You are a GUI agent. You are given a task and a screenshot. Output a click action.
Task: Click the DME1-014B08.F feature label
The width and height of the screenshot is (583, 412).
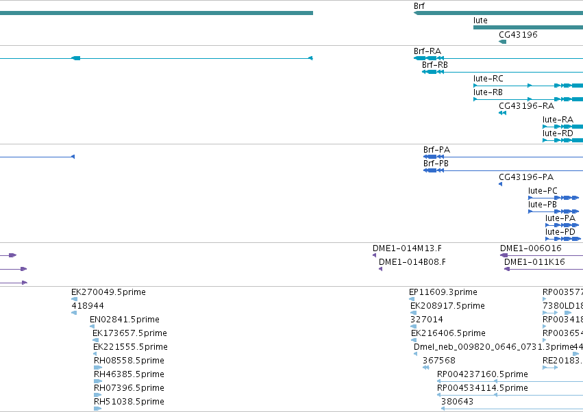[412, 262]
